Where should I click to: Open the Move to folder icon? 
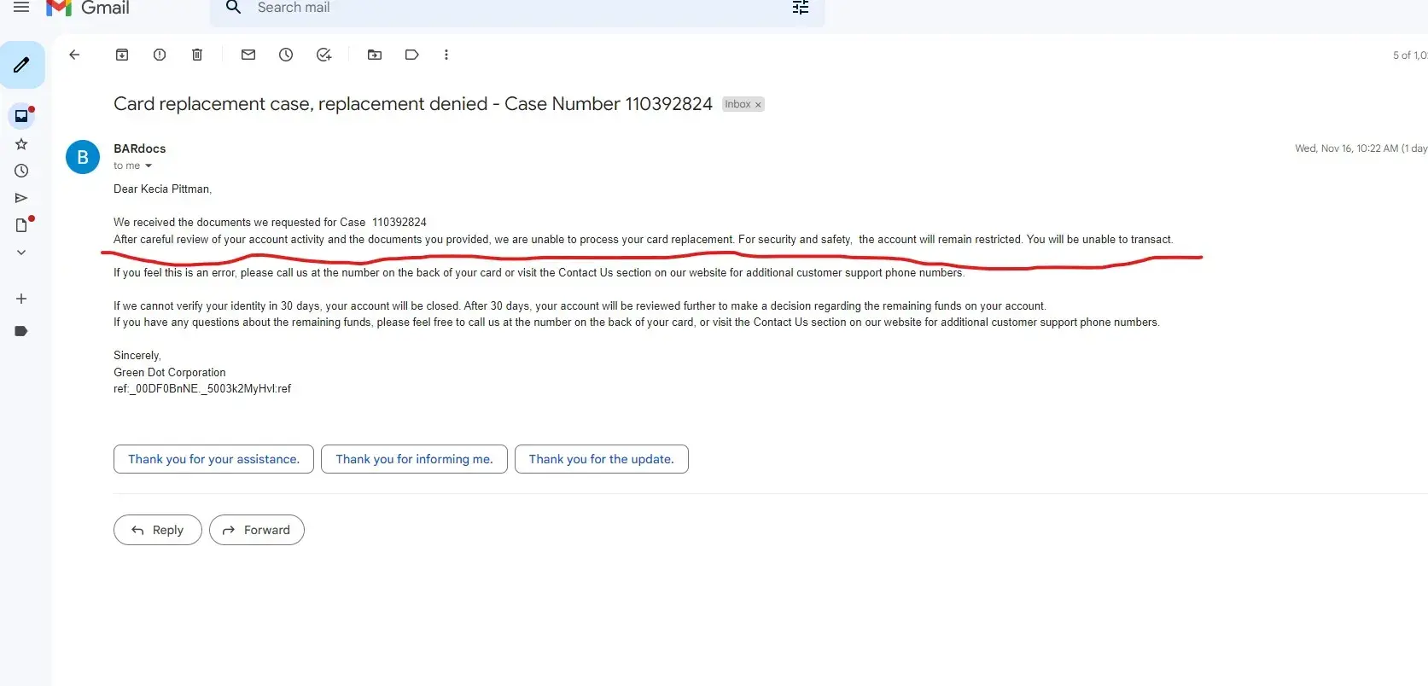pyautogui.click(x=375, y=55)
